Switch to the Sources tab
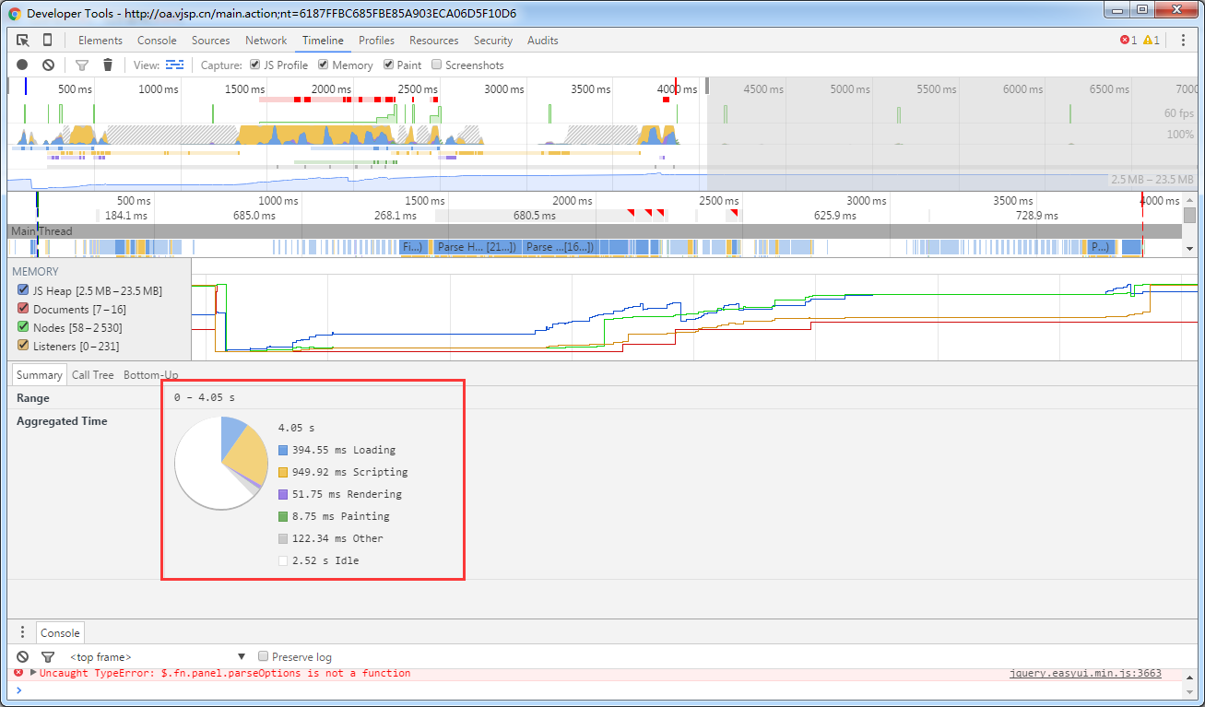This screenshot has height=707, width=1205. pyautogui.click(x=211, y=41)
